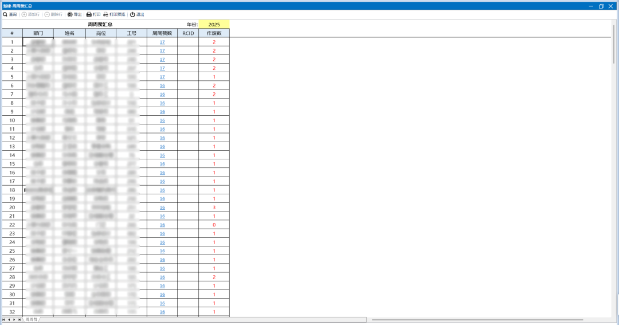Click the 查询 search toolbar button

click(x=10, y=14)
